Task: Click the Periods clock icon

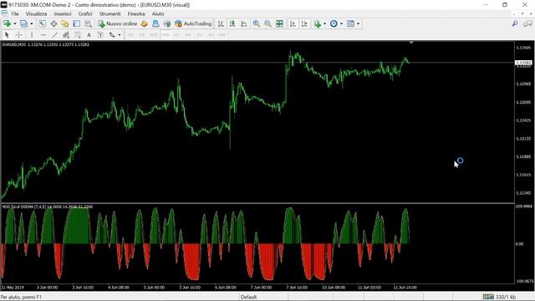Action: [x=334, y=23]
